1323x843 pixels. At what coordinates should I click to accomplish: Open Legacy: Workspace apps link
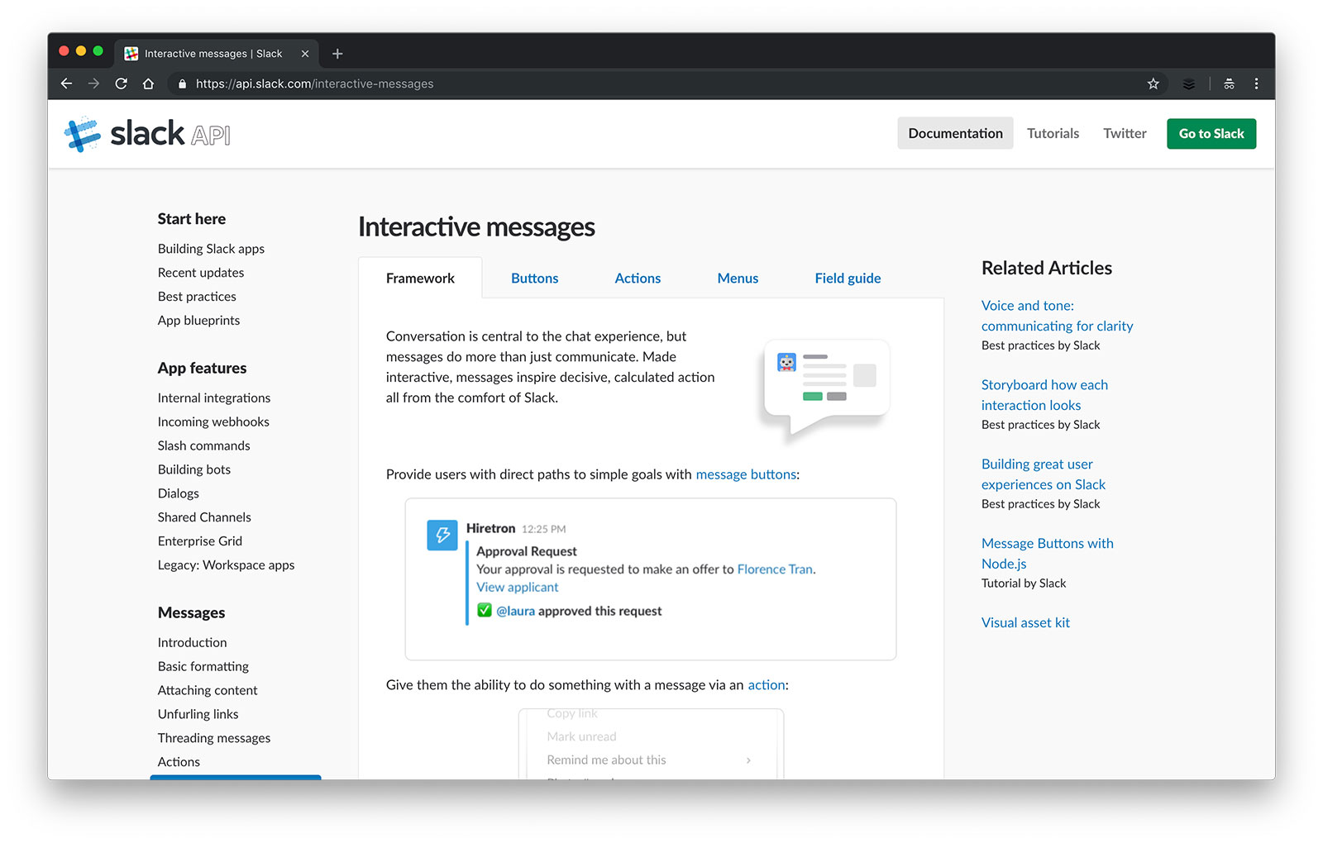click(226, 565)
